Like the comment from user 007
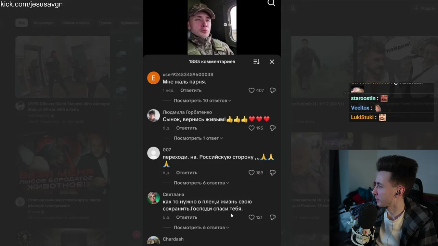 click(x=252, y=173)
